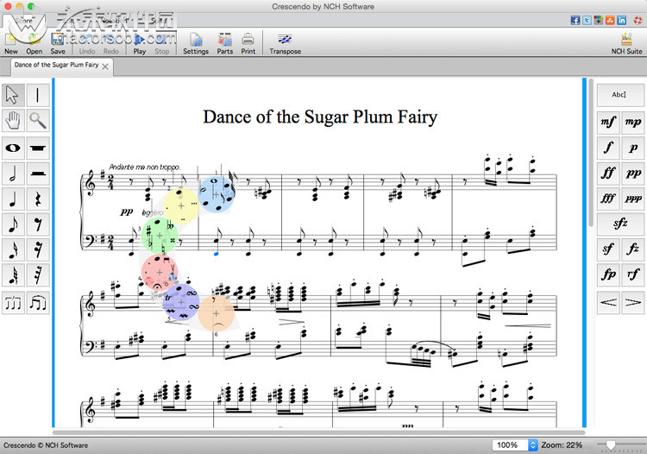The image size is (647, 454).
Task: Pick the magnifying glass zoom tool
Action: click(x=38, y=121)
